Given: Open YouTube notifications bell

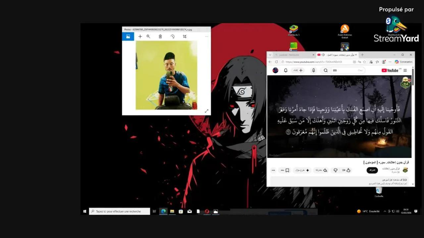Looking at the screenshot, I should click(x=286, y=70).
